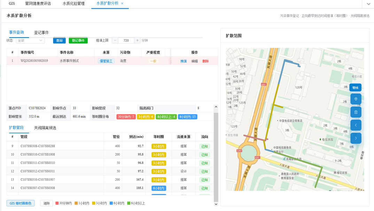374x211 pixels.
Task: Click the 到达(min) column header
Action: 136,136
